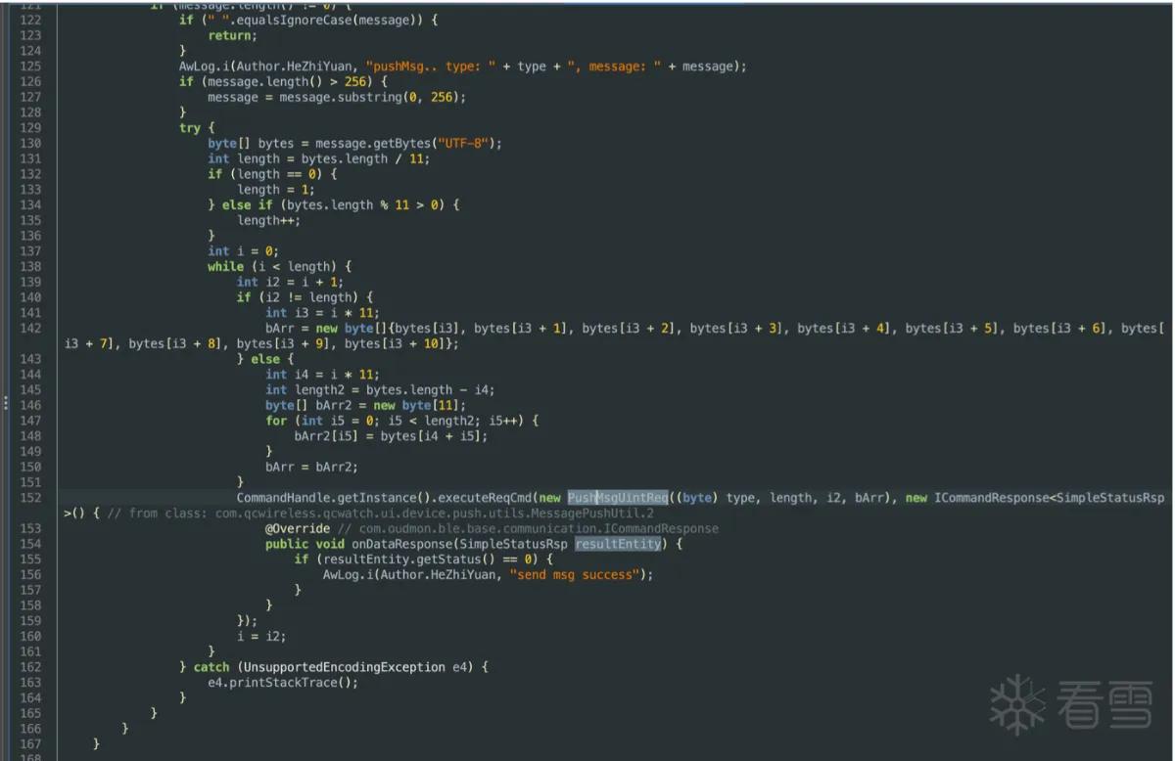The image size is (1175, 761).
Task: Click the left panel splitter handle dots
Action: tap(4, 402)
